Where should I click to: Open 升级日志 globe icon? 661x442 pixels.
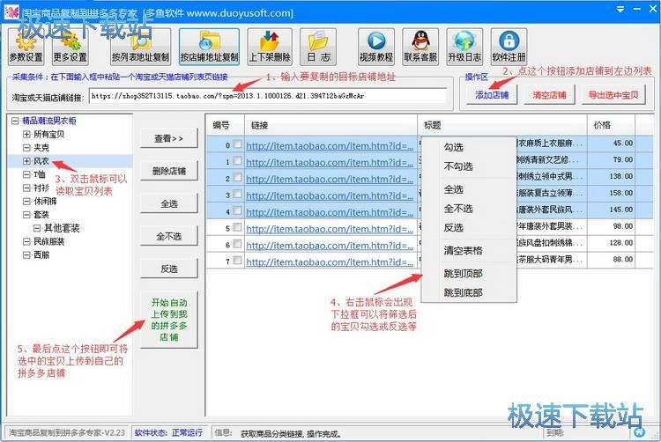(x=464, y=47)
